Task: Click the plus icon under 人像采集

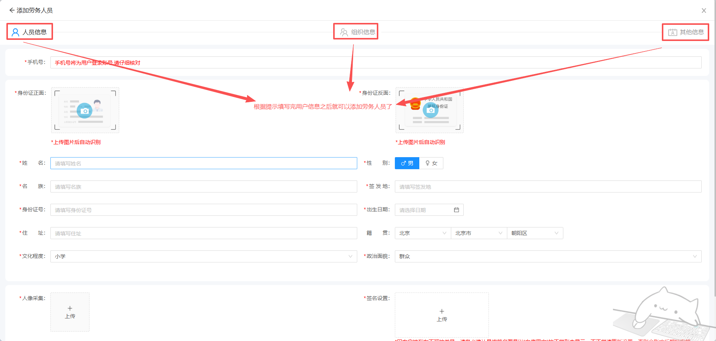Action: [x=70, y=308]
